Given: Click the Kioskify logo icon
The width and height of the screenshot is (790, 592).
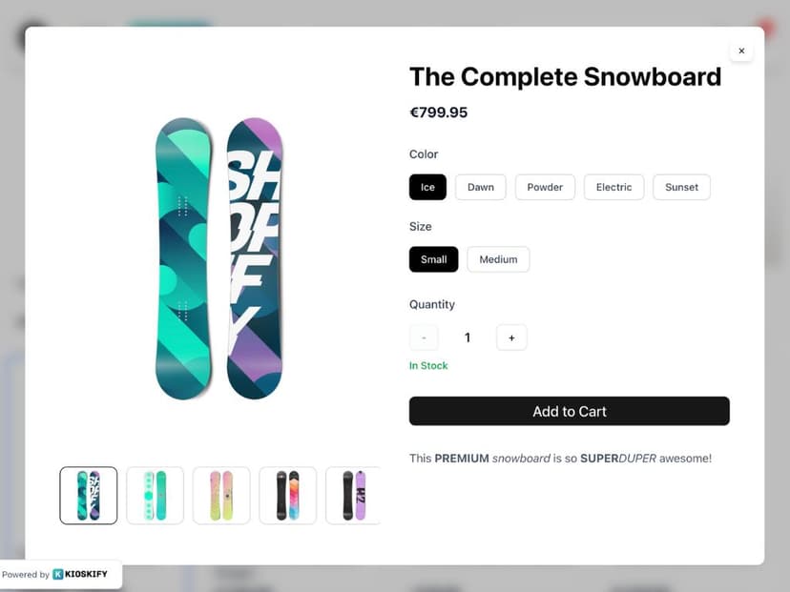Looking at the screenshot, I should pos(58,574).
